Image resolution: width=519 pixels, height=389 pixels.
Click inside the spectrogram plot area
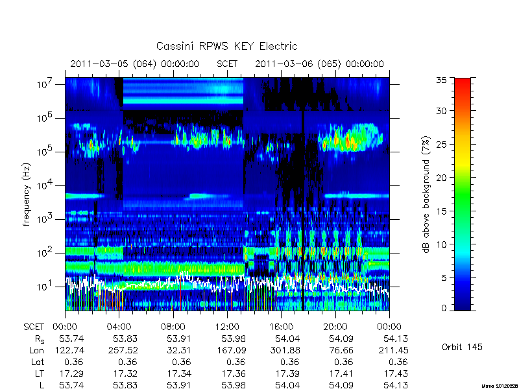(227, 194)
